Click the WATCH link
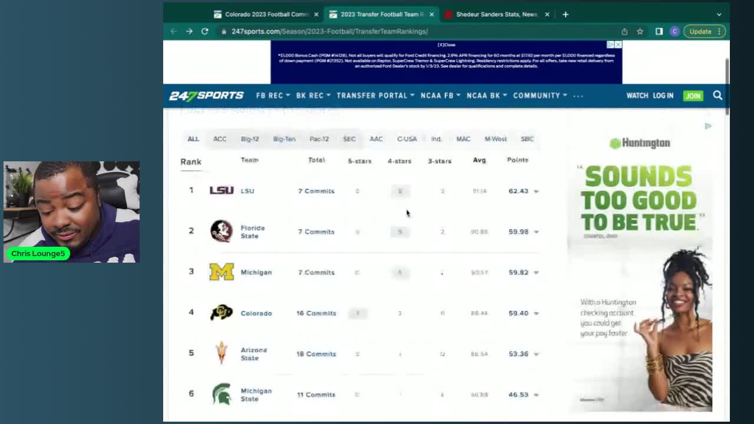Image resolution: width=754 pixels, height=424 pixels. click(637, 95)
